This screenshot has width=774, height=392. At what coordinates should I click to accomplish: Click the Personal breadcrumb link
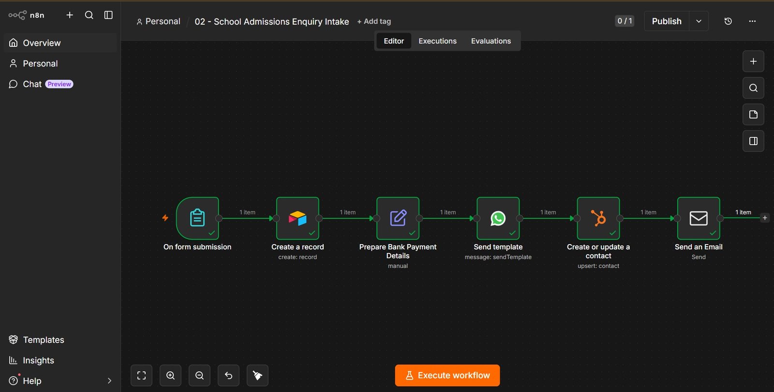158,21
